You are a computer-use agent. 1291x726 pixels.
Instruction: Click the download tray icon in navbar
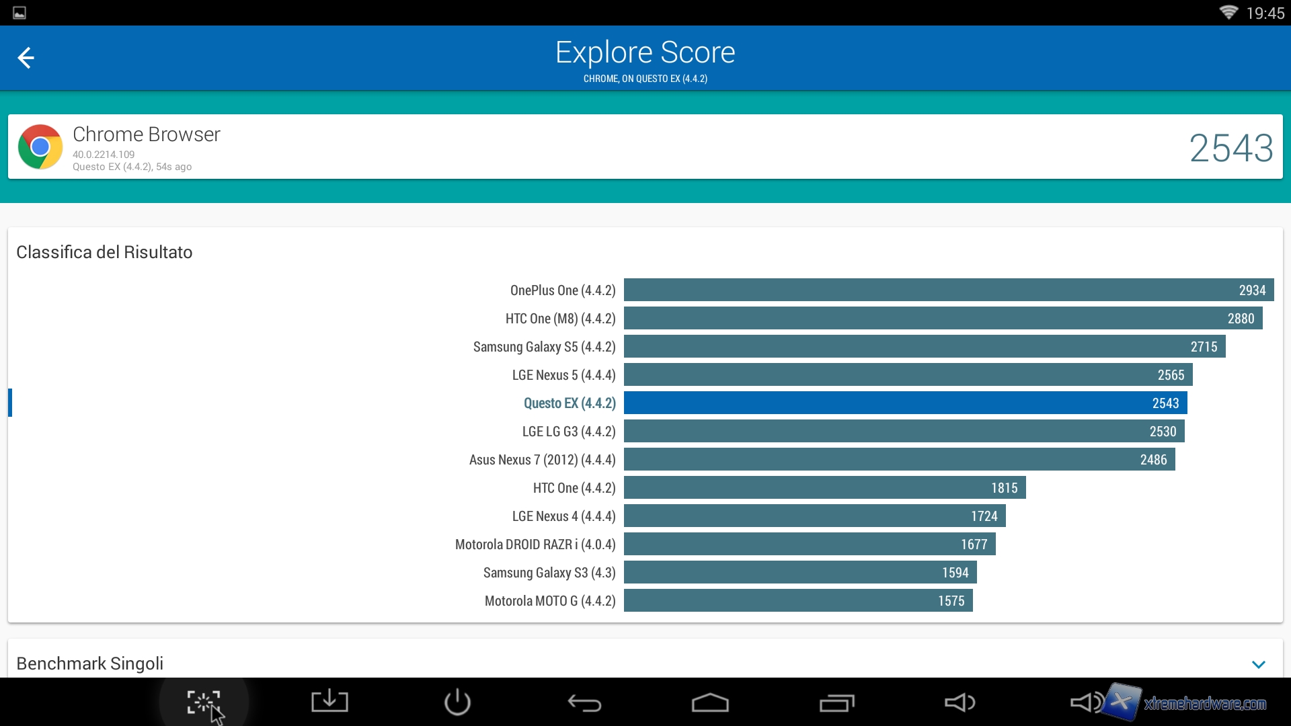(329, 702)
